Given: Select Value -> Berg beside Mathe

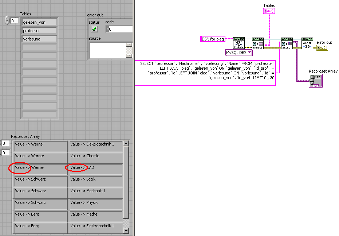Looking at the screenshot, I should pyautogui.click(x=40, y=216).
